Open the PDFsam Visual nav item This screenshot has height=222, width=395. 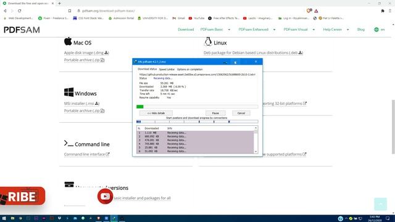(296, 30)
